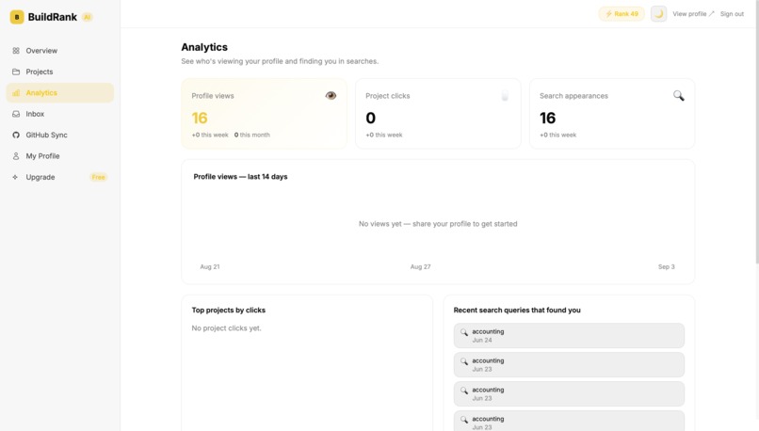Viewport: 759px width, 431px height.
Task: Click the eye icon on Profile views card
Action: (331, 95)
